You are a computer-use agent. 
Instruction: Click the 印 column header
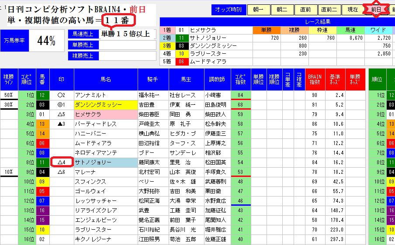[62, 79]
